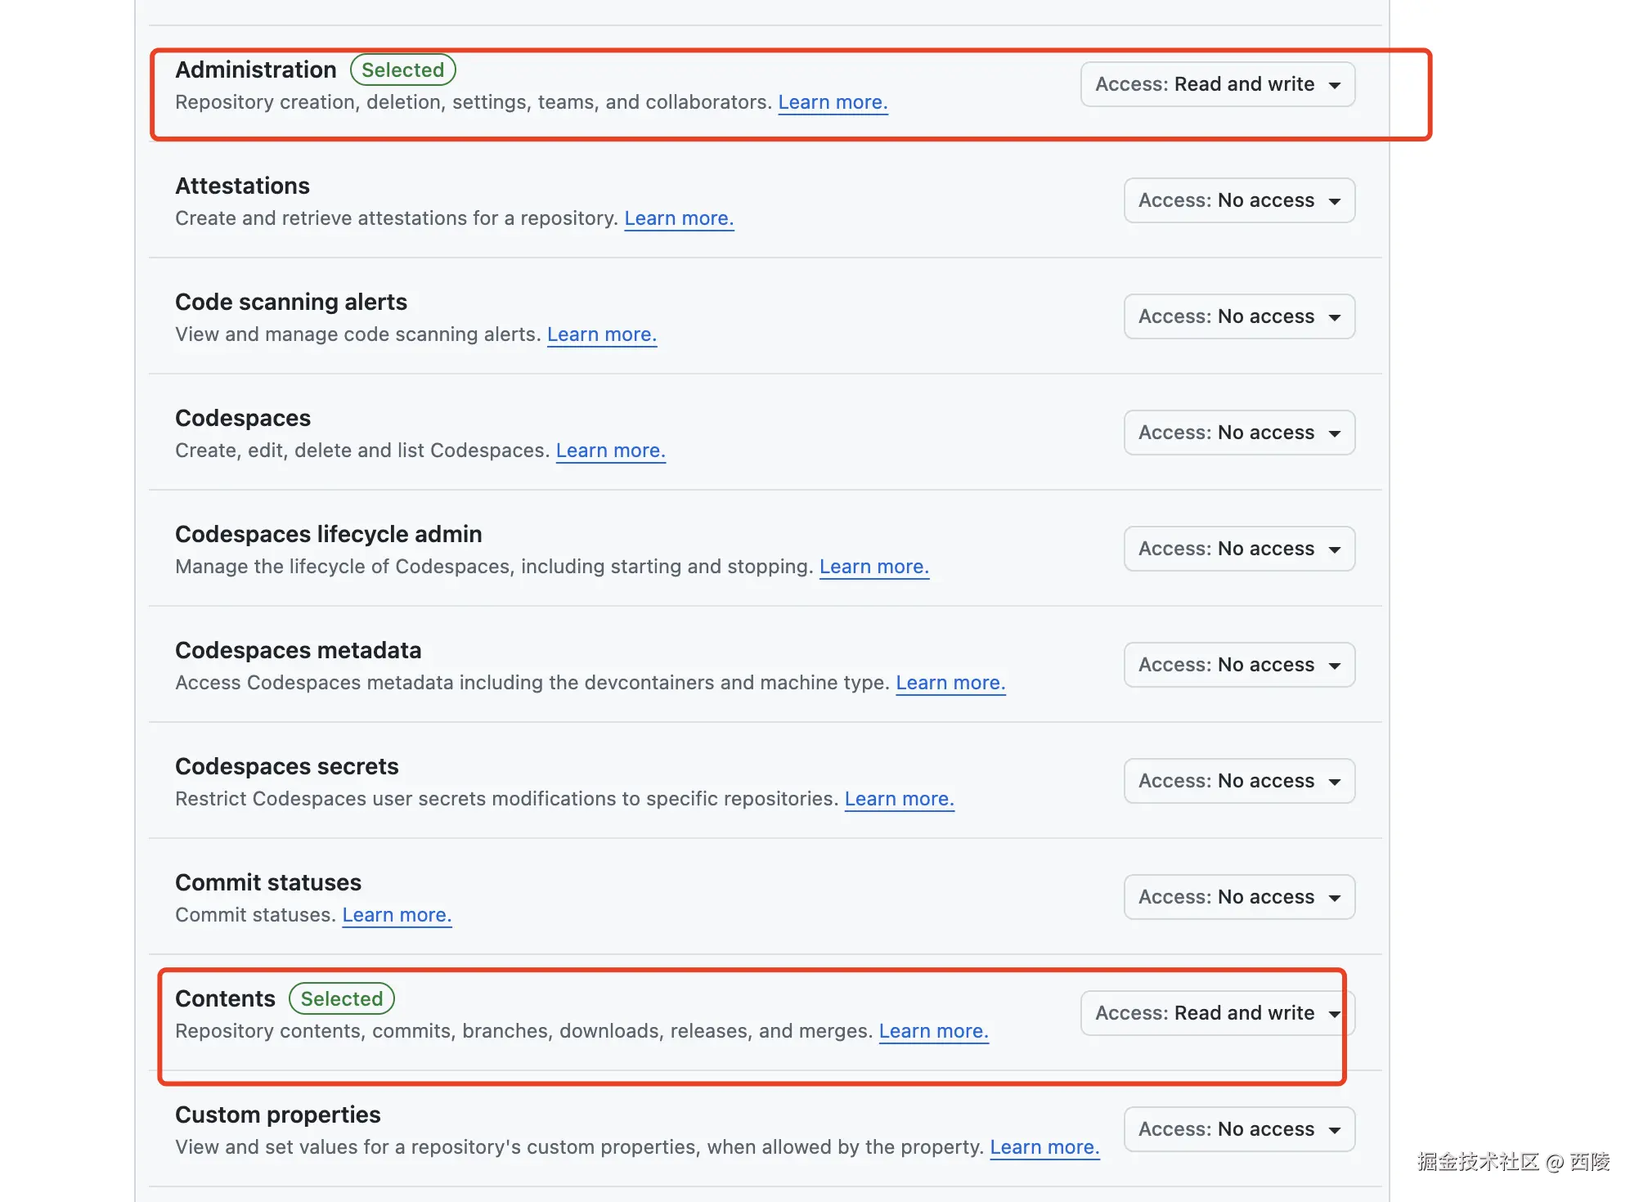Open Learn more link for Commit statuses
Viewport: 1639px width, 1202px height.
point(396,915)
